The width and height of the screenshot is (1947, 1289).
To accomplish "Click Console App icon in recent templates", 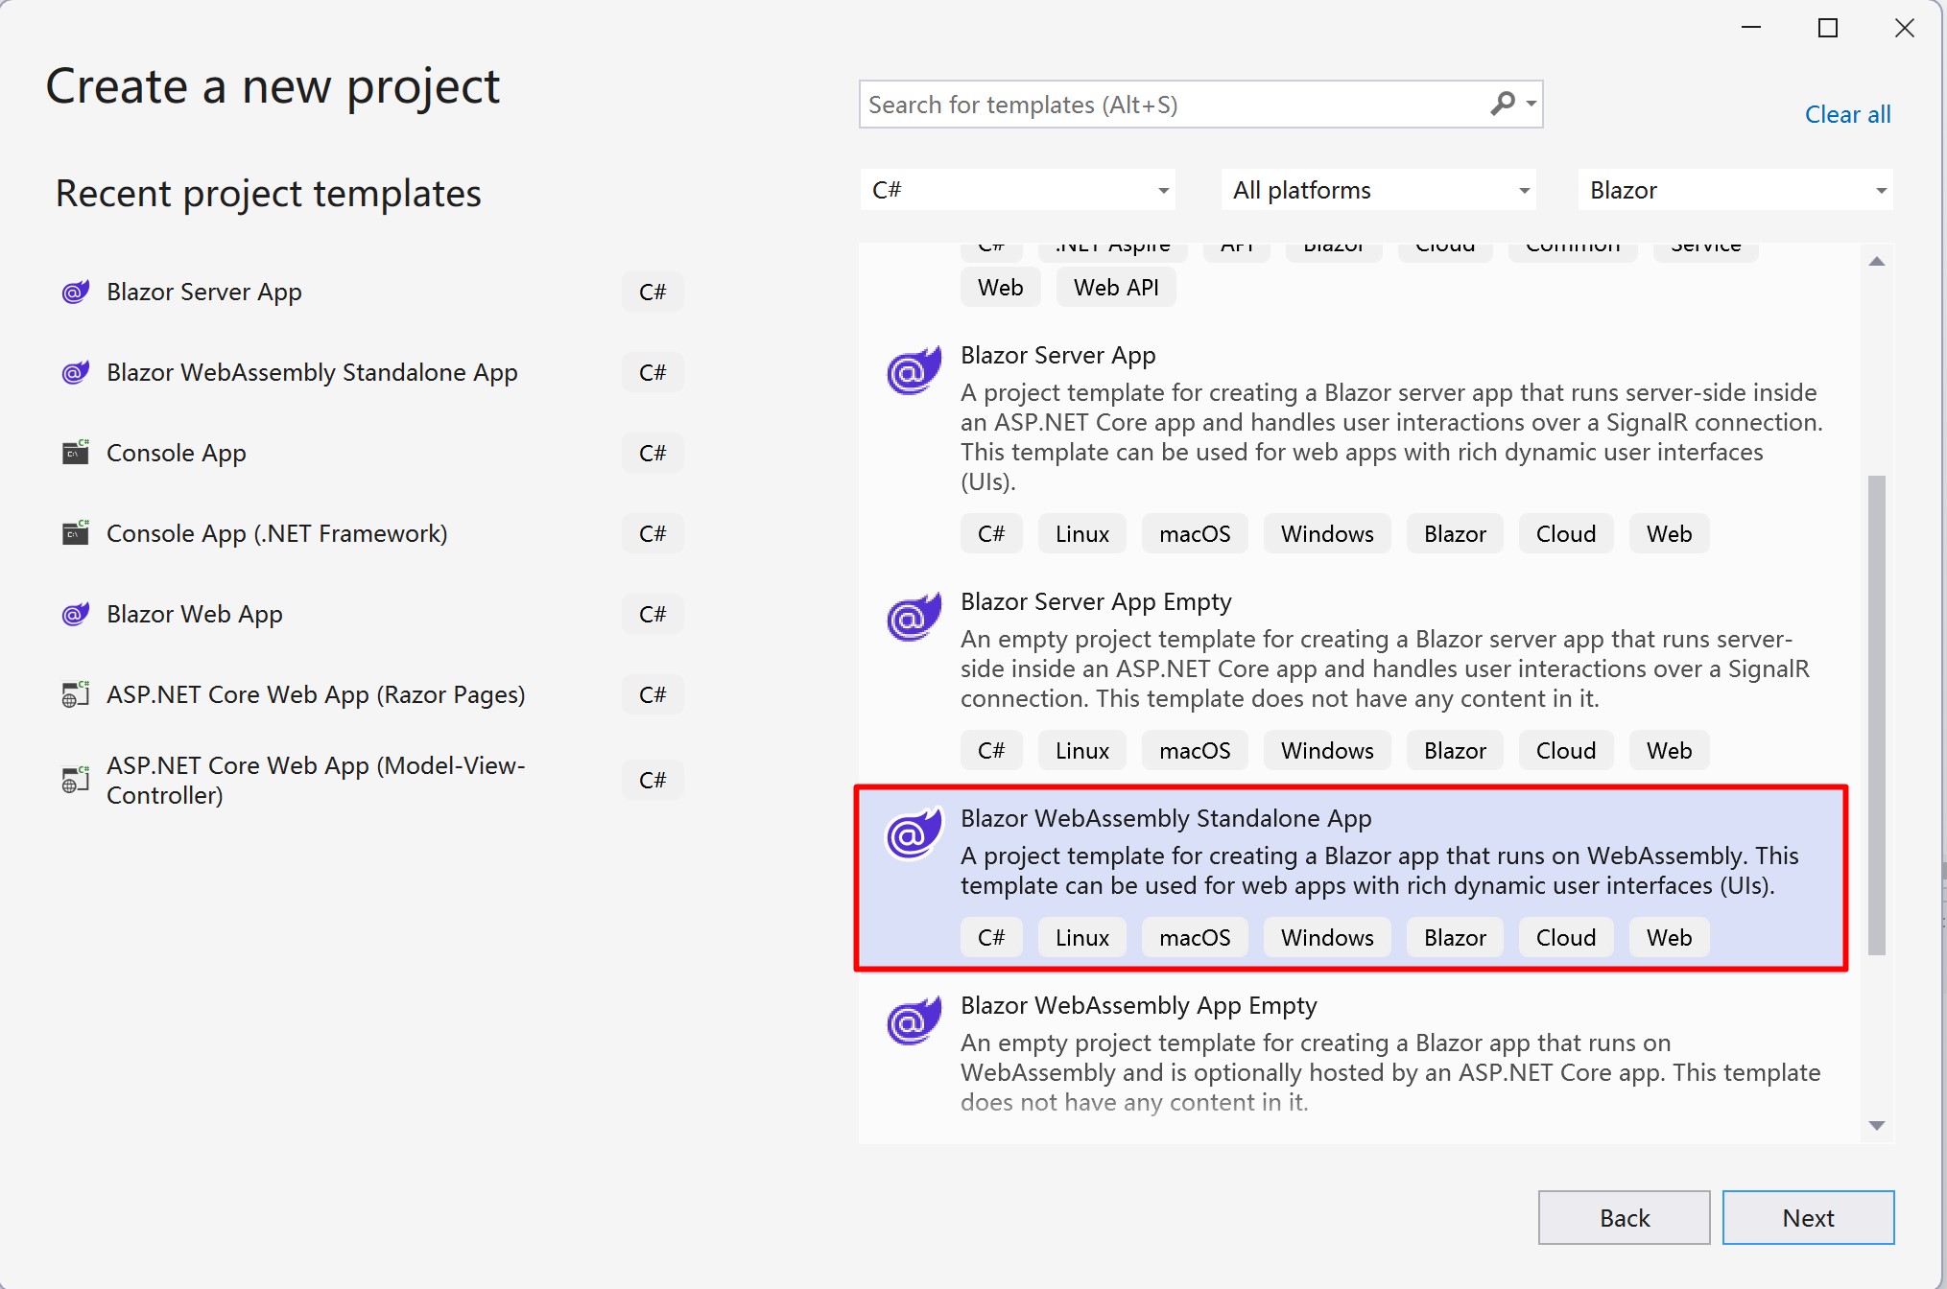I will [x=76, y=453].
